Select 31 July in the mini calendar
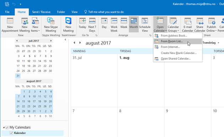224x137 pixels. click(x=18, y=76)
